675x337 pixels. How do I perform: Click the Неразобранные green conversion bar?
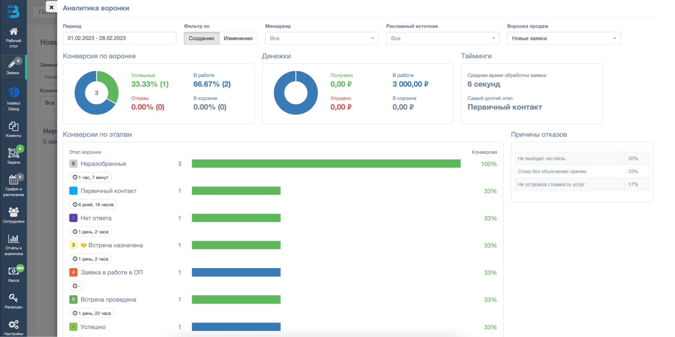[x=326, y=163]
